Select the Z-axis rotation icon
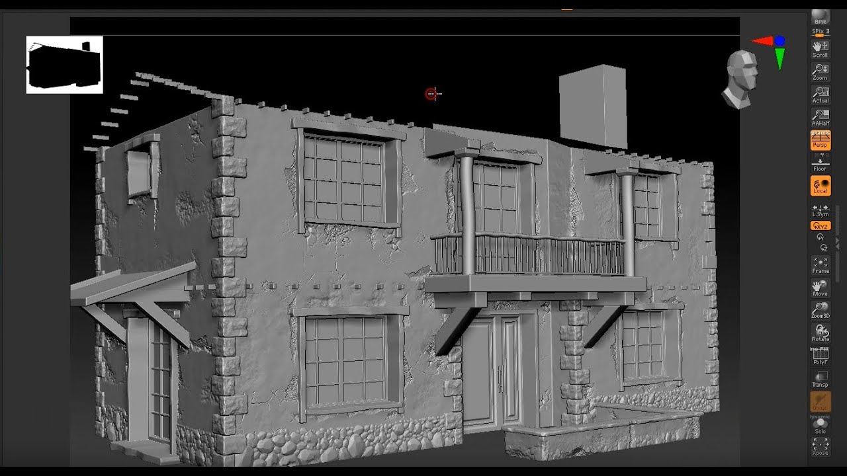The image size is (847, 476). [x=823, y=247]
